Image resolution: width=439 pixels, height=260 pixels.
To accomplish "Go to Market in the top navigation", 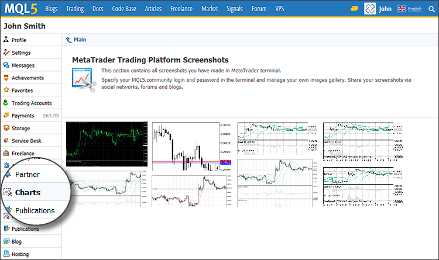I will pyautogui.click(x=210, y=9).
